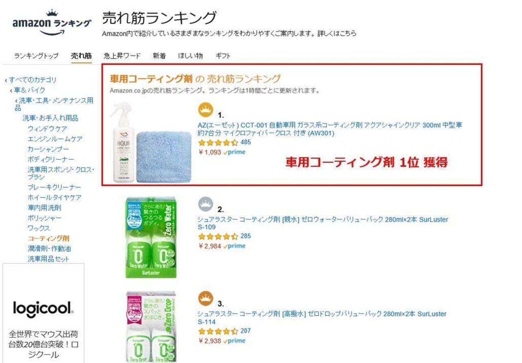Image resolution: width=522 pixels, height=363 pixels.
Task: Go up to 洗車・工具・メンテナンス用品 category
Action: pos(54,104)
